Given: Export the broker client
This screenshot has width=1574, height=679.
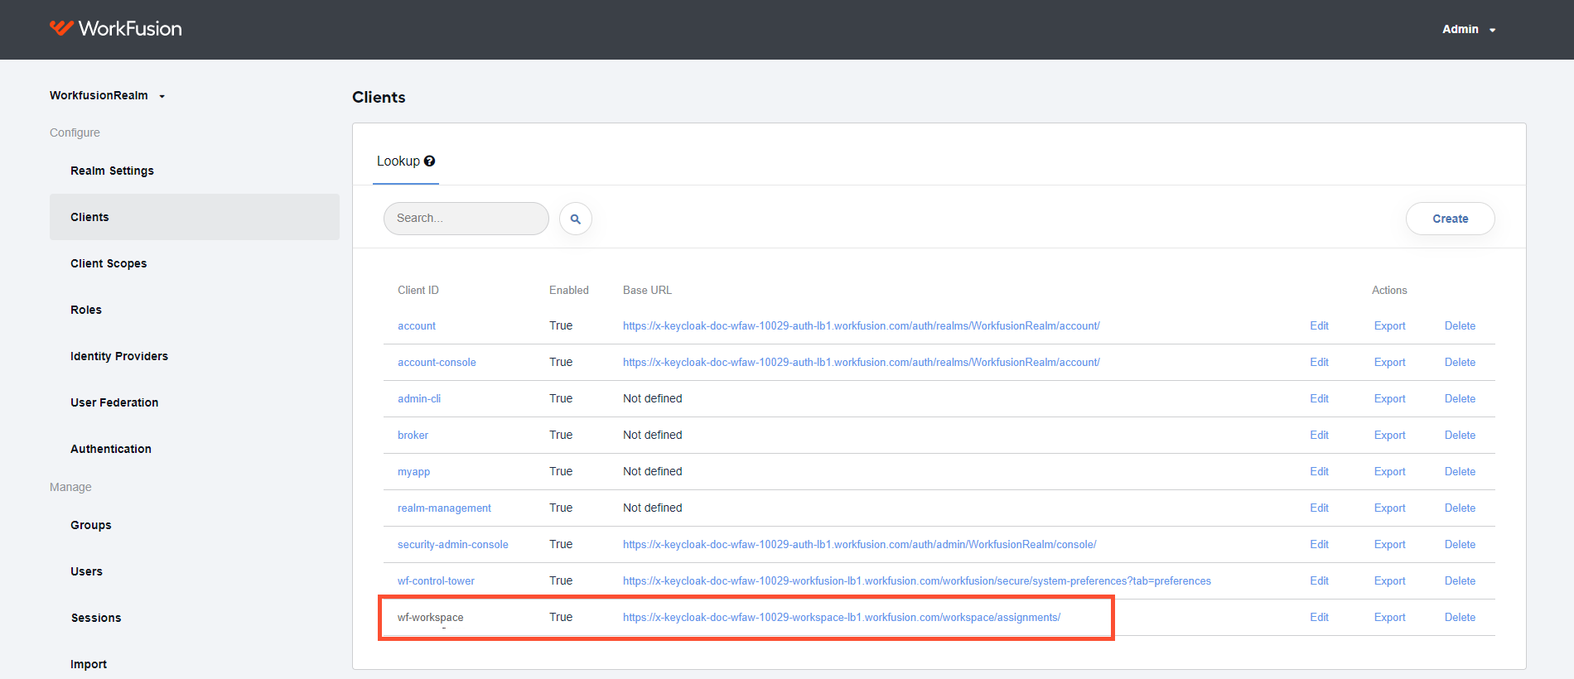Looking at the screenshot, I should pos(1389,436).
